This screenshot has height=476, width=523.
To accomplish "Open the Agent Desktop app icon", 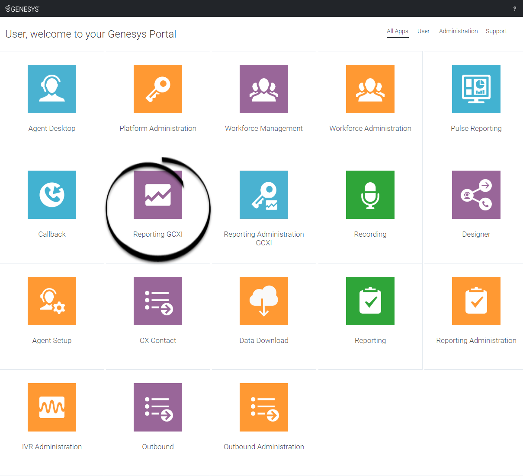I will coord(52,89).
